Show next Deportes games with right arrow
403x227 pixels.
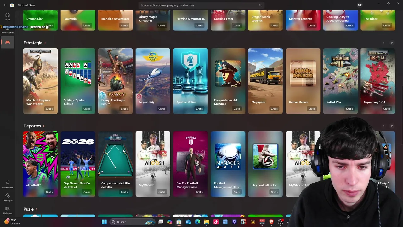coord(392,126)
